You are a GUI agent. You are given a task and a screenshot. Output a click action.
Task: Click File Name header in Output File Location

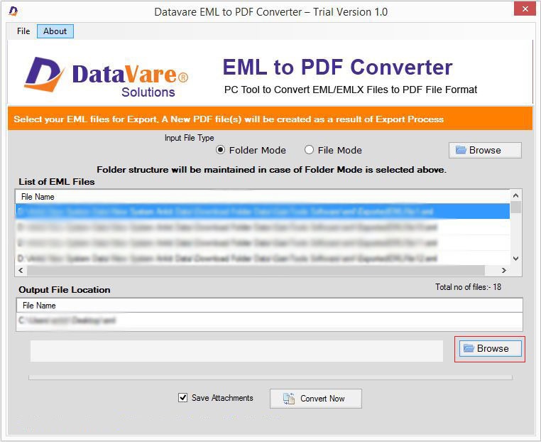(269, 306)
